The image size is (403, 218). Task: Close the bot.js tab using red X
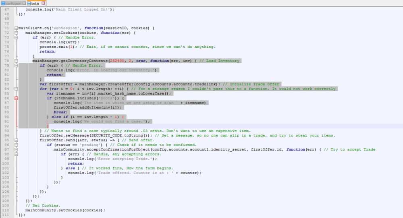coord(43,3)
